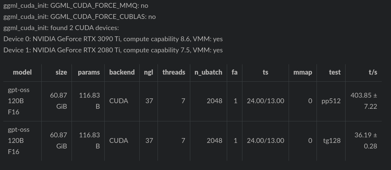The height and width of the screenshot is (170, 391).
Task: Select the 403.85 ± 7.22 result cell
Action: click(364, 101)
